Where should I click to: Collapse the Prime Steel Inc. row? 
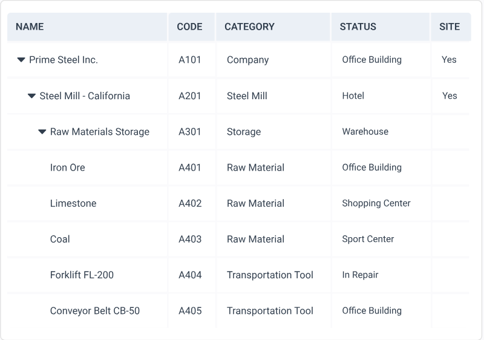21,60
